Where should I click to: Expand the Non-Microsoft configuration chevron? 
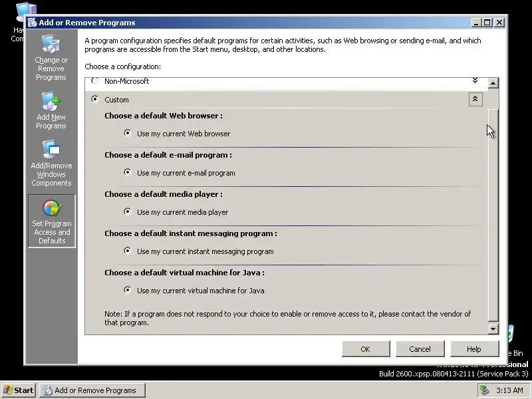click(x=475, y=80)
